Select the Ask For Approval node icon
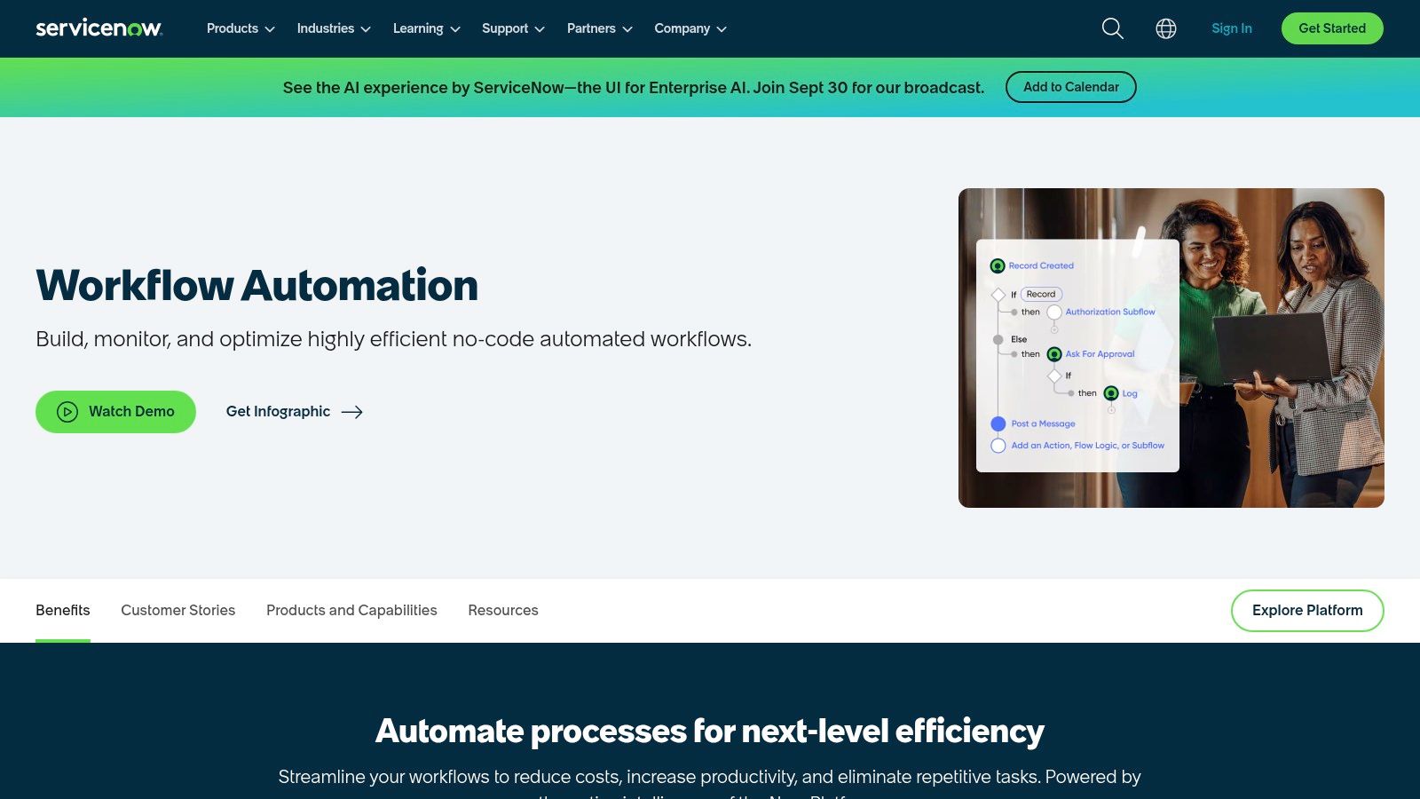The width and height of the screenshot is (1420, 799). click(x=1053, y=353)
